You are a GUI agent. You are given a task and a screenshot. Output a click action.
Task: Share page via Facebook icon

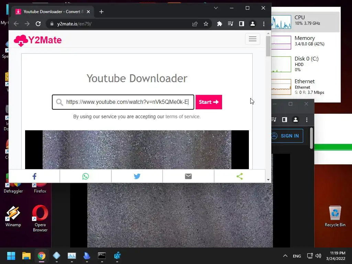[x=34, y=176]
